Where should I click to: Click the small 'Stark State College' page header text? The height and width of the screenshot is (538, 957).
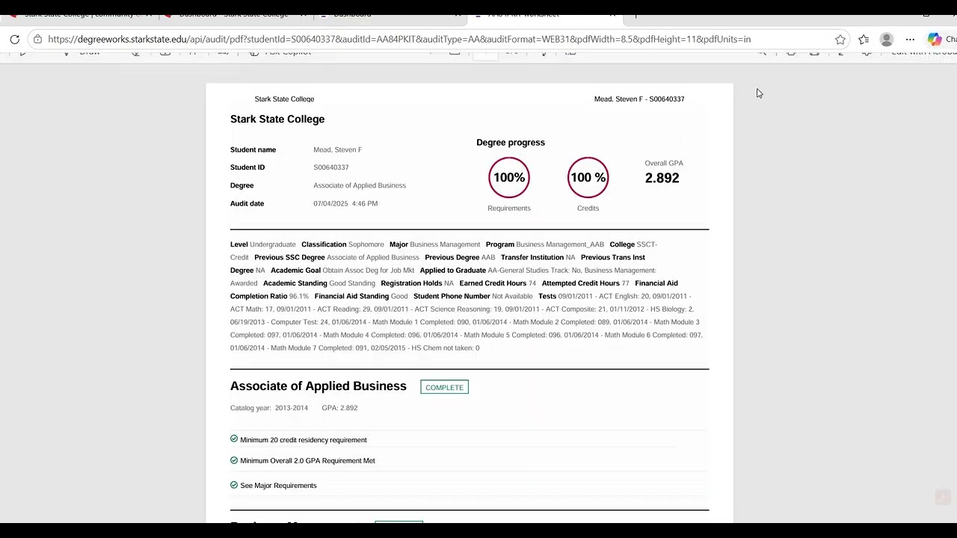(284, 99)
